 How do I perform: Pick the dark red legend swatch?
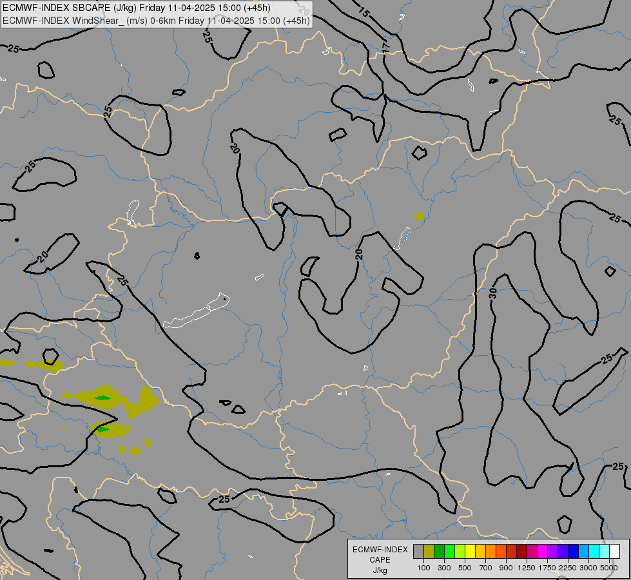(521, 552)
